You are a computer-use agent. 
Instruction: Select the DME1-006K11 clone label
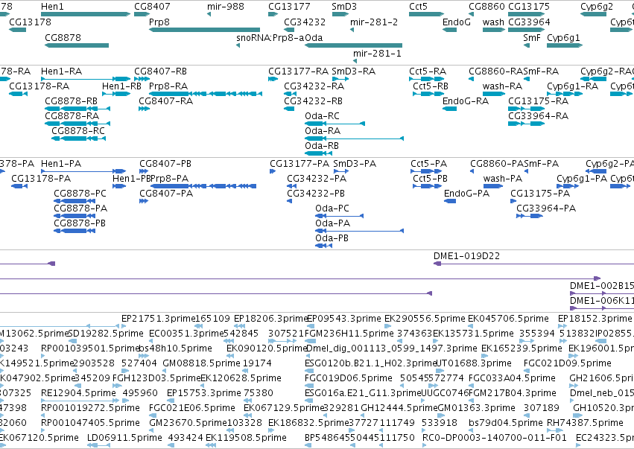(602, 301)
